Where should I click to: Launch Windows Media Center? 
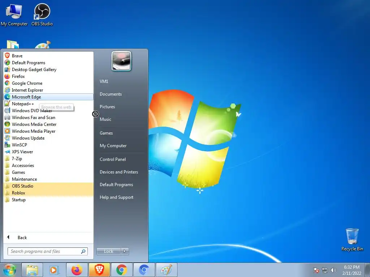tap(48, 124)
